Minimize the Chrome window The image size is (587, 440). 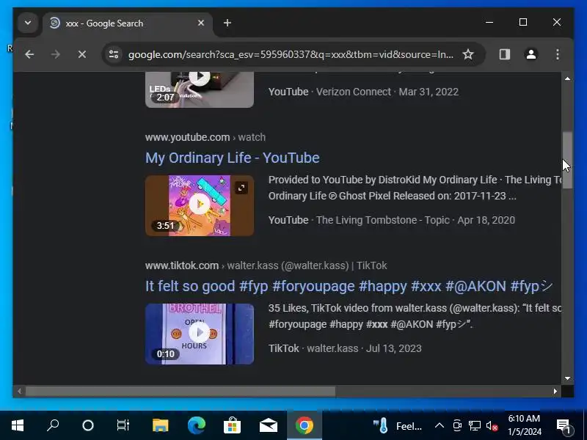pyautogui.click(x=489, y=23)
